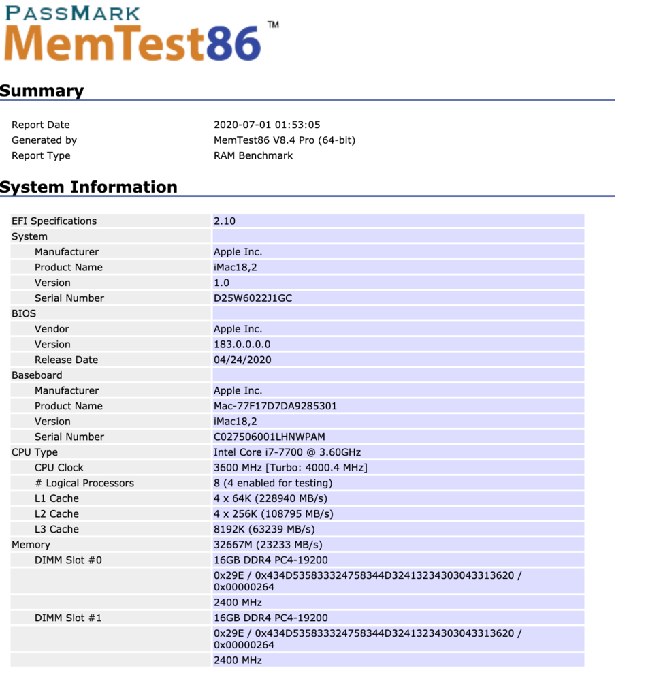The height and width of the screenshot is (681, 646).
Task: Click the '2400 MHz' value below DIMM Slot #1
Action: point(238,661)
